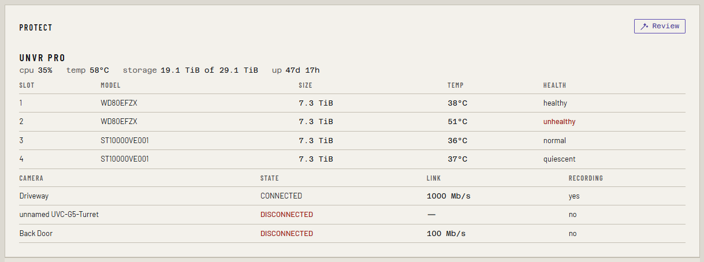Click recording no value for UVC-G5-Turret
Screen dimensions: 704x262
coord(573,215)
